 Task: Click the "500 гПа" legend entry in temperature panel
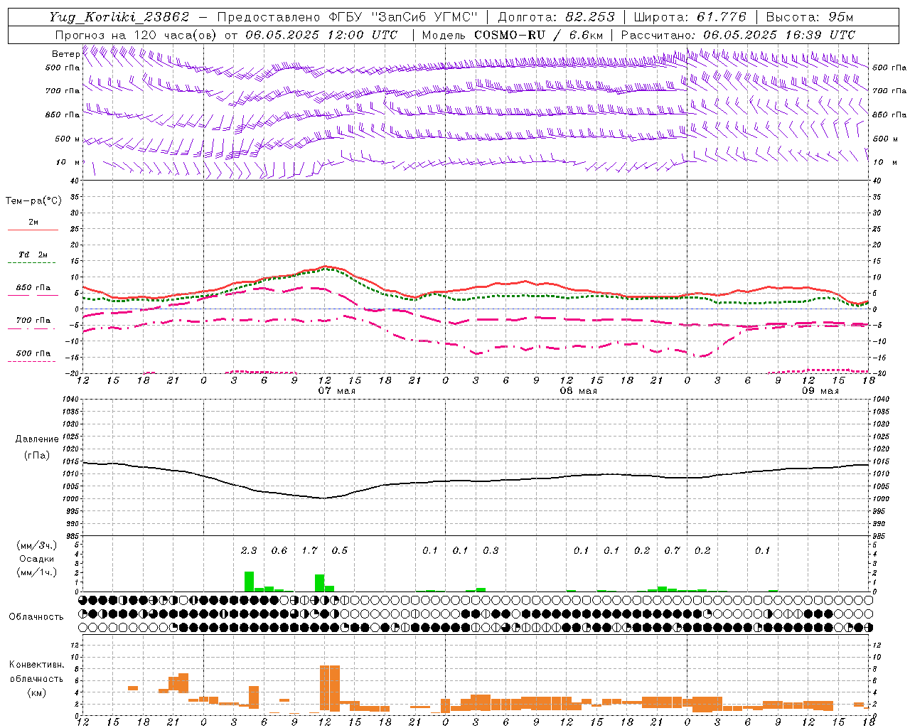click(x=33, y=353)
